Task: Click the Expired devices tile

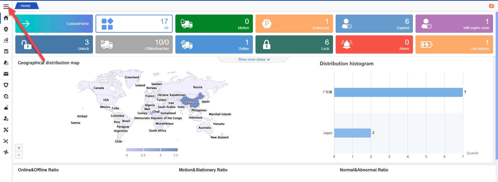Action: (374, 24)
